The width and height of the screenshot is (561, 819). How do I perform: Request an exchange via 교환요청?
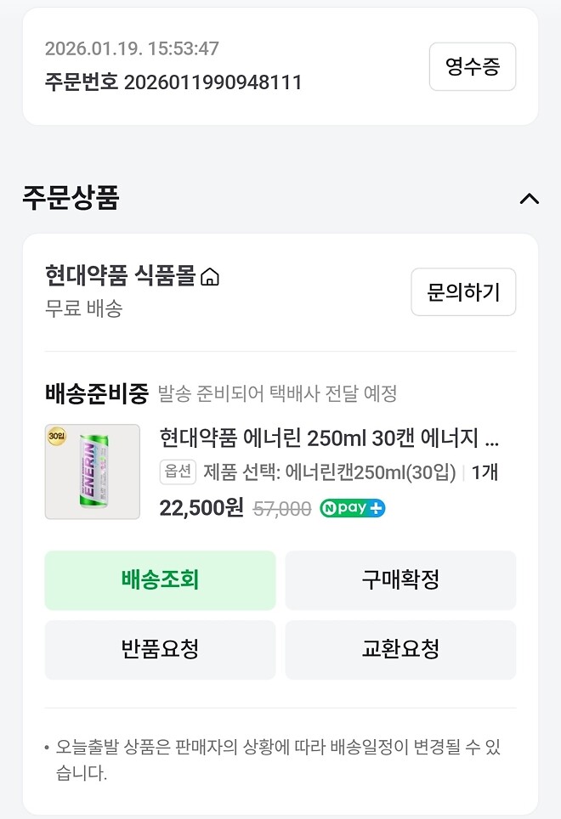[x=400, y=649]
